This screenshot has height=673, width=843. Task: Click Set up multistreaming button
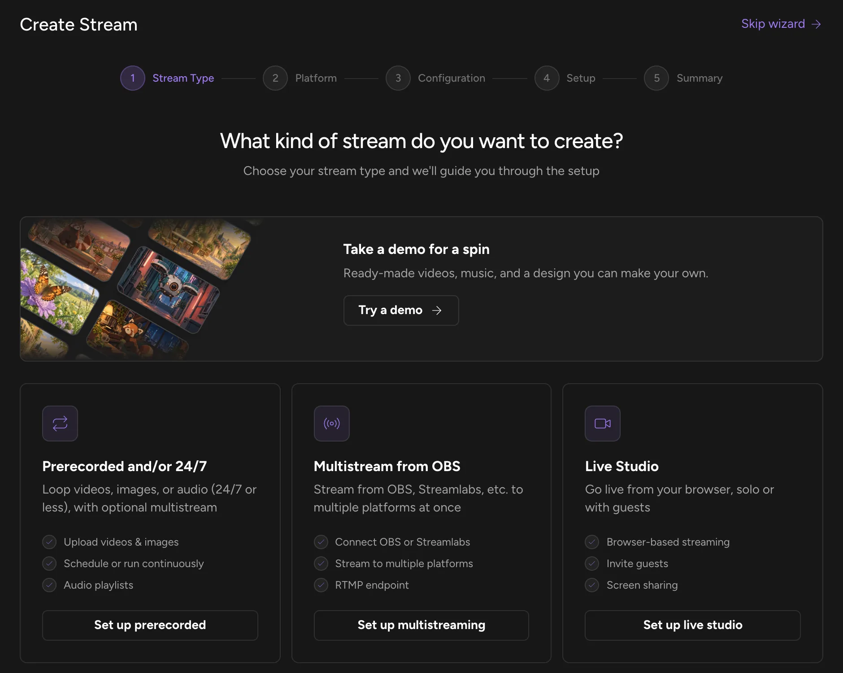pos(421,625)
